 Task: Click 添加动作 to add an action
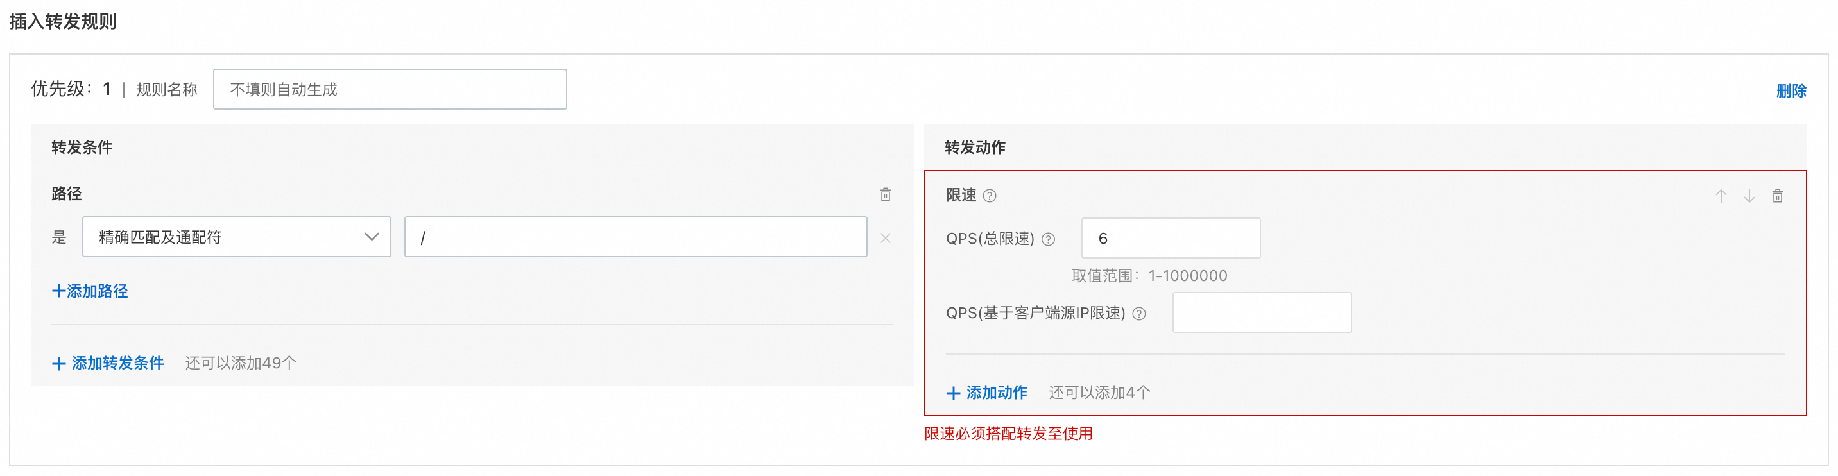(x=987, y=393)
